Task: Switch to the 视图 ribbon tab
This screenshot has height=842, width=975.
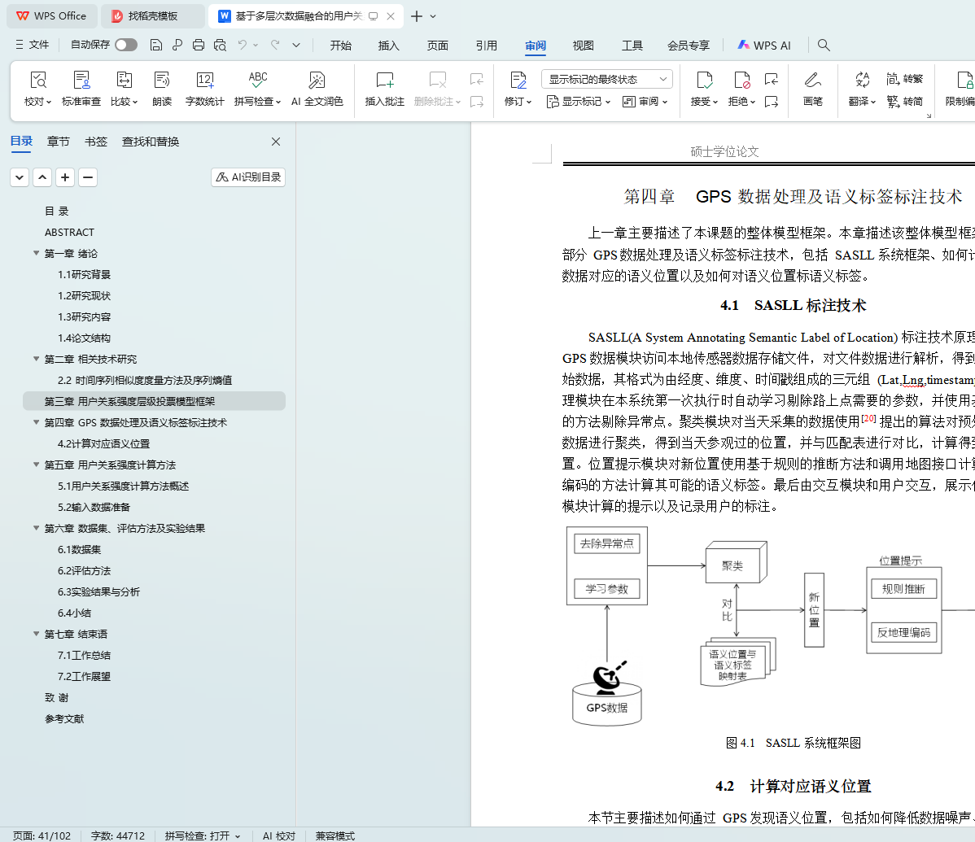Action: [x=583, y=46]
